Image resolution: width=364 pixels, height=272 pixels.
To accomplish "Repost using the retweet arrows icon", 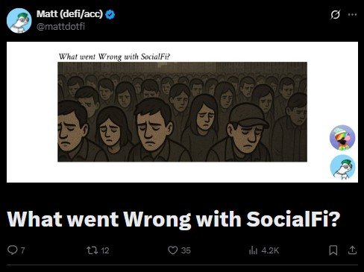I will [92, 250].
